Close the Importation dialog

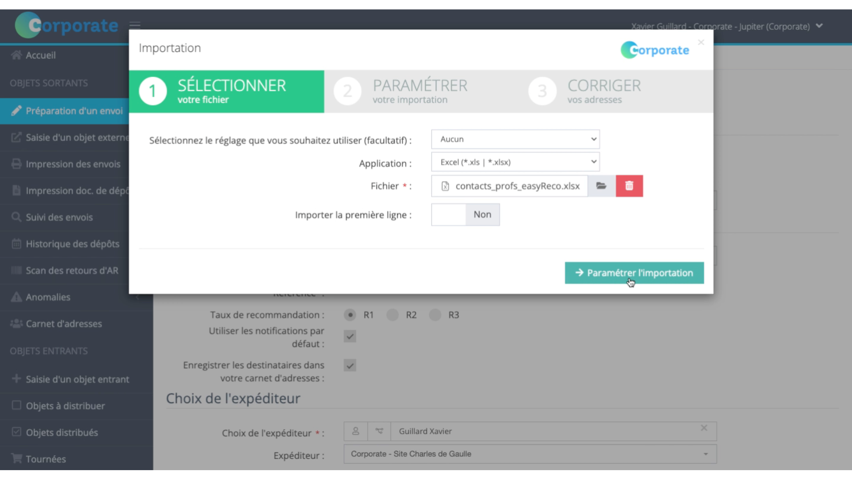pos(701,42)
